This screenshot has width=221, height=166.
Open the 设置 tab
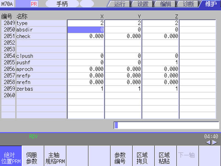pyautogui.click(x=143, y=4)
